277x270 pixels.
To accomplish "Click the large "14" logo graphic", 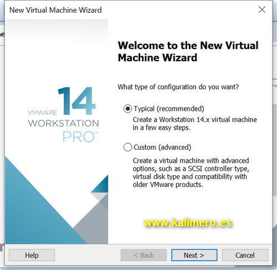I will pos(77,101).
